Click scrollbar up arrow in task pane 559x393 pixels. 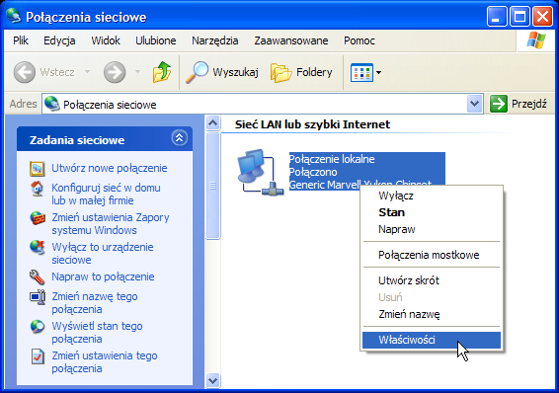pos(212,123)
